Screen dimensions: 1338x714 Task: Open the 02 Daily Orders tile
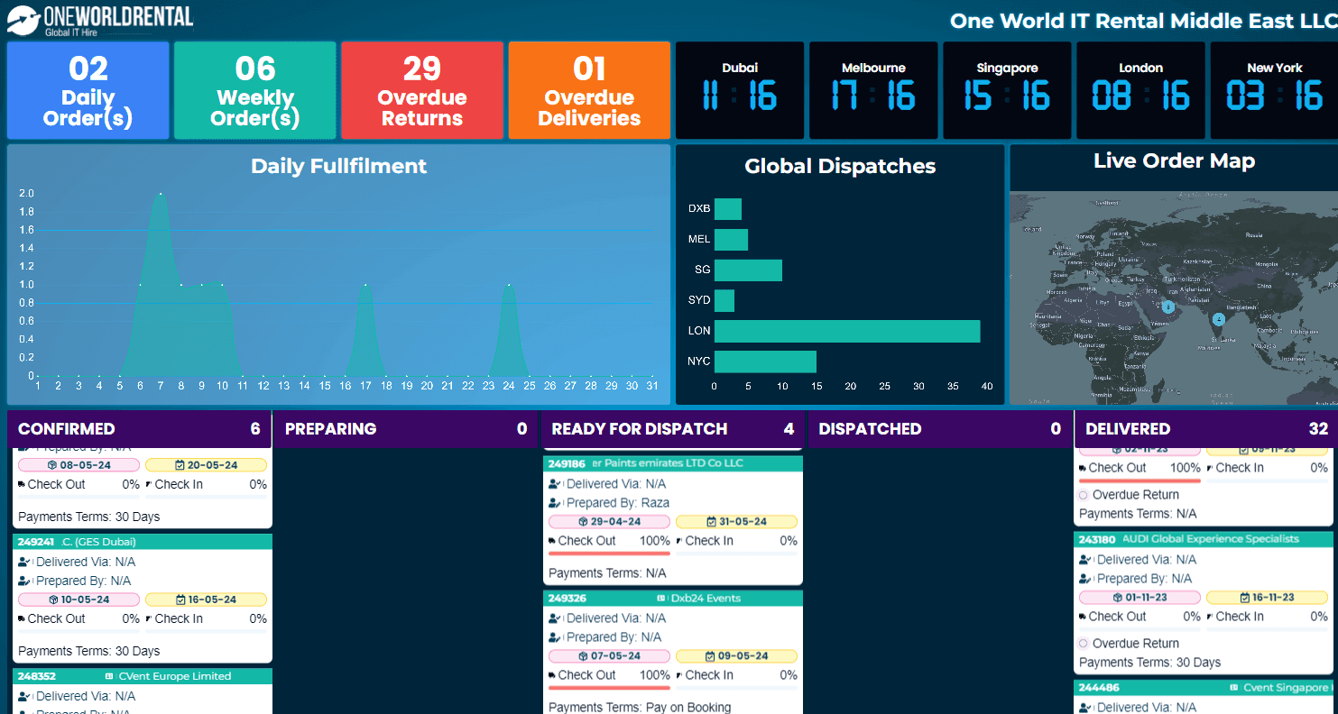coord(88,90)
